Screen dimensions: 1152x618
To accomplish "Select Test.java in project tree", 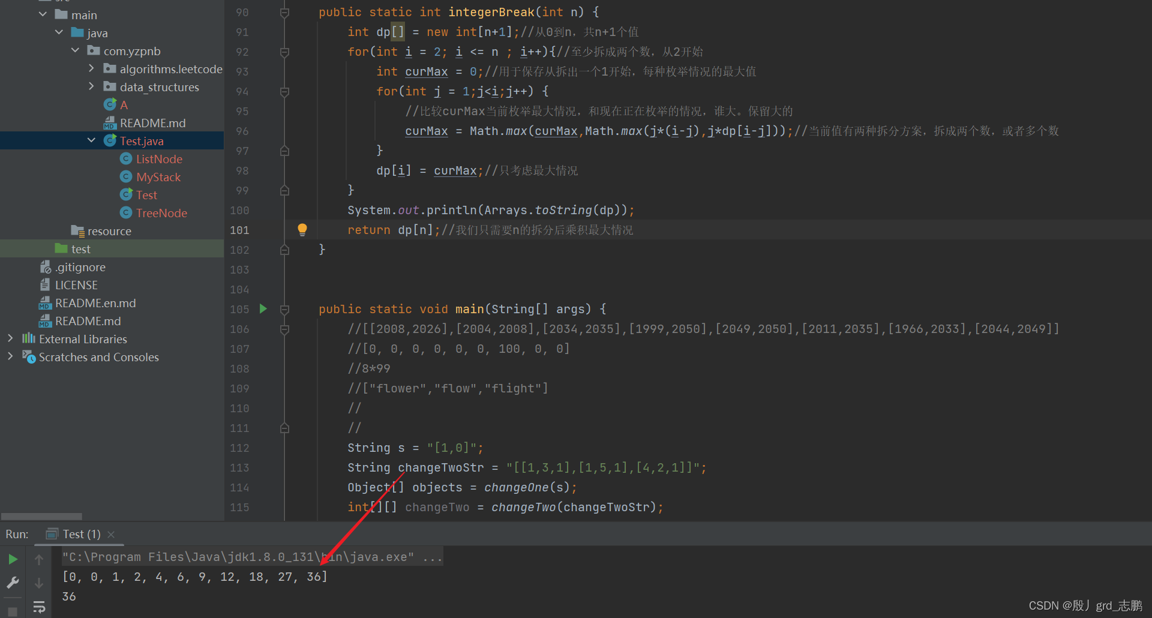I will point(142,141).
